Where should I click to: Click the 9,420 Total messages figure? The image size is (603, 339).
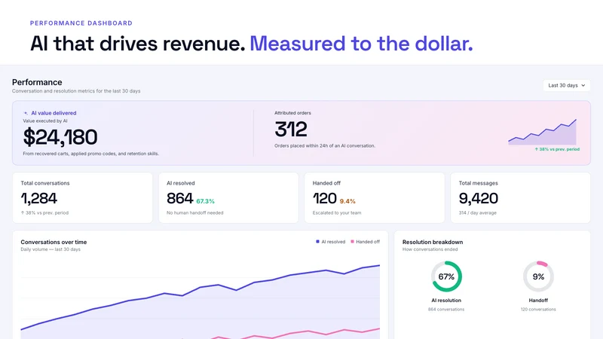coord(478,198)
